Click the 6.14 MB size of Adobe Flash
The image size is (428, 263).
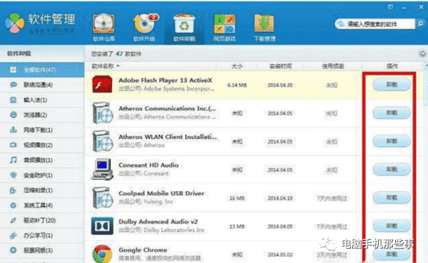[x=237, y=85]
